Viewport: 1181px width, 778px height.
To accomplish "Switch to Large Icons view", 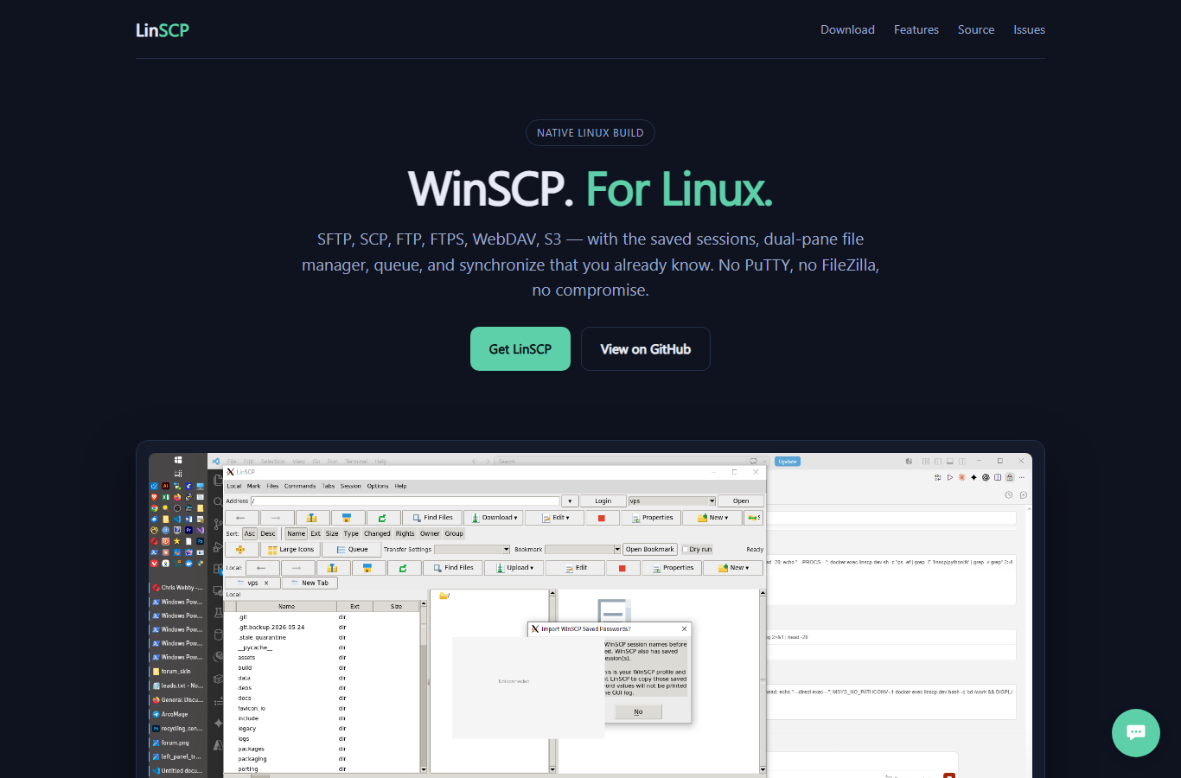I will tap(290, 550).
